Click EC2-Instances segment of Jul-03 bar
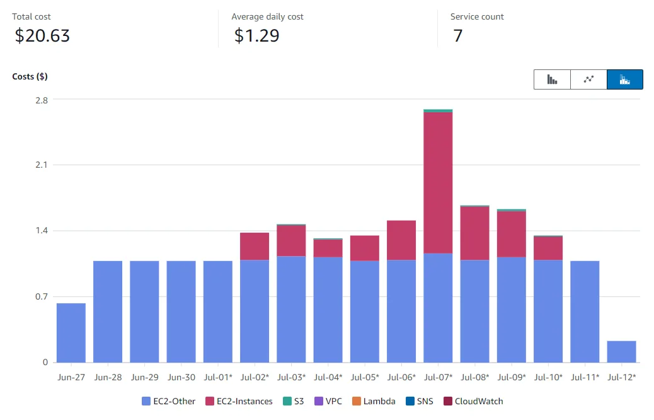Screen dimensions: 654x420 coord(291,241)
